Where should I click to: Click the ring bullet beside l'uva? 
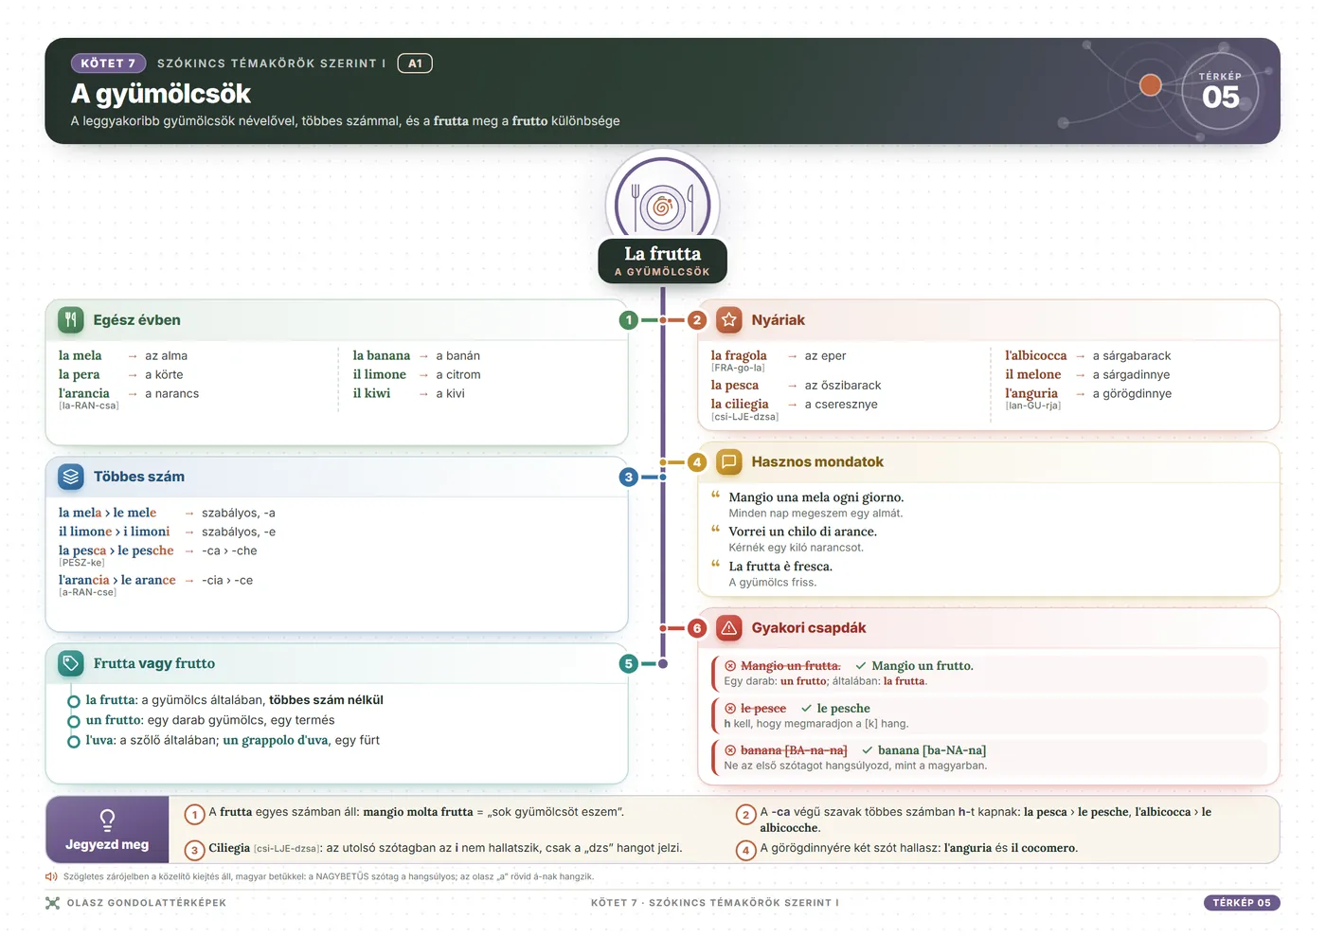click(x=73, y=741)
